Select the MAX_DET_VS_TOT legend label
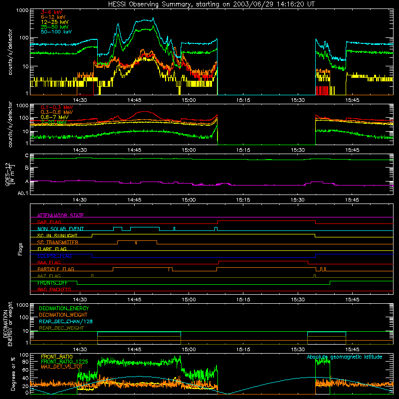Viewport: 399px width, 399px height. pos(62,367)
